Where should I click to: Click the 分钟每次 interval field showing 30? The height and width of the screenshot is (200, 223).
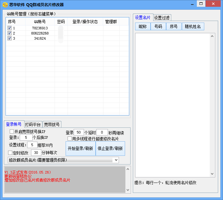pyautogui.click(x=36, y=153)
